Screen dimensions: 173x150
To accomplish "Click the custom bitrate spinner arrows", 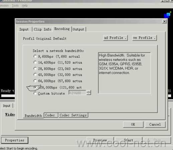I will click(89, 93).
